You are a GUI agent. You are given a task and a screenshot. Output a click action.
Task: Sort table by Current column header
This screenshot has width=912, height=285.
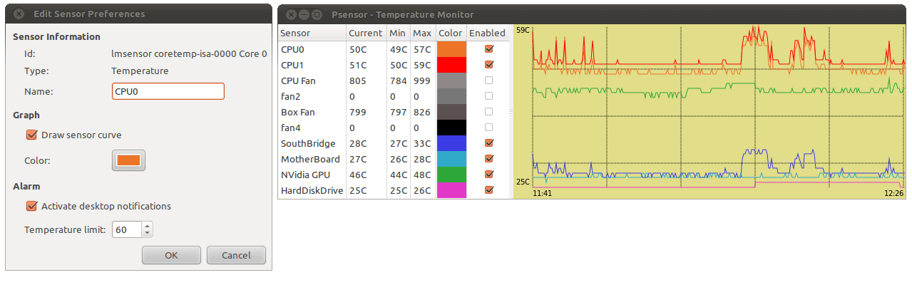point(366,33)
